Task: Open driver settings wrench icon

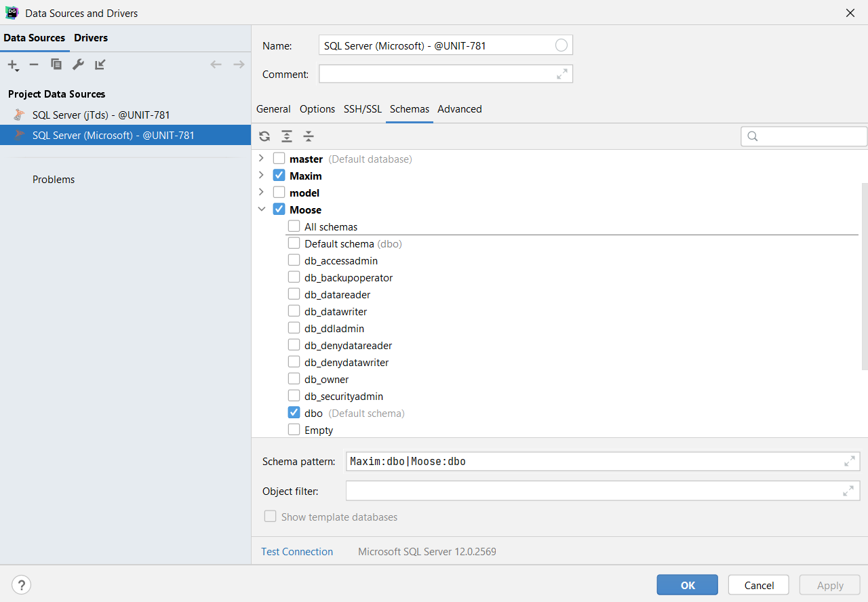Action: pyautogui.click(x=78, y=64)
